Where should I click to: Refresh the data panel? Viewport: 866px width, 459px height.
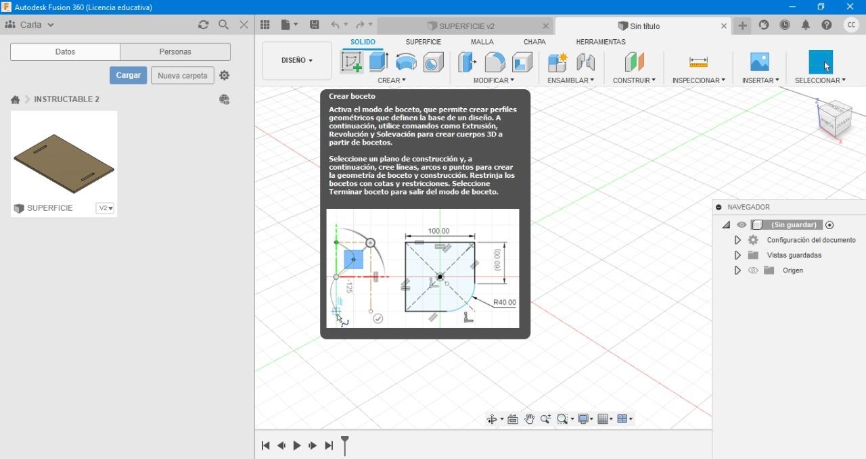[203, 25]
